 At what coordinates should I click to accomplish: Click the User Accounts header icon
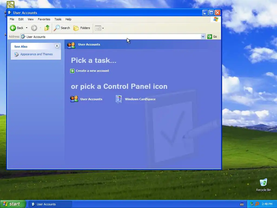(x=71, y=45)
